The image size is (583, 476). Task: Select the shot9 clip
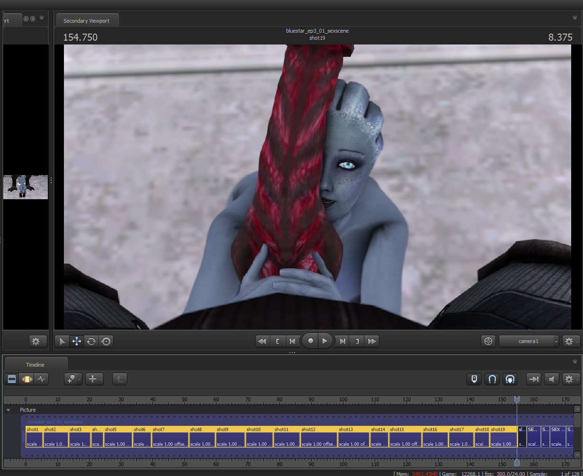[x=231, y=437]
